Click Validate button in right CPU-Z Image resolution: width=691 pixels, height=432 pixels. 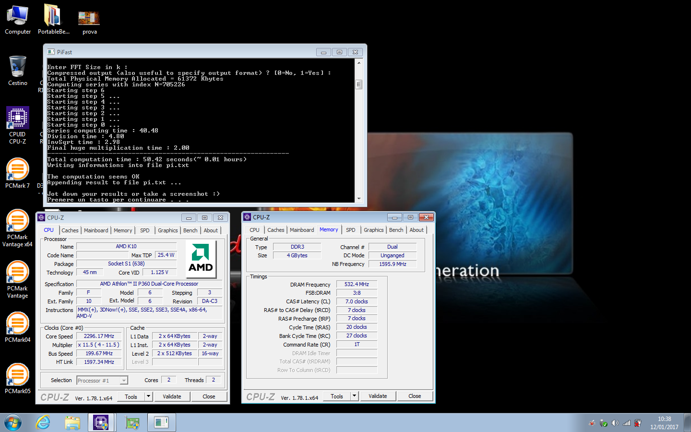[x=378, y=396]
